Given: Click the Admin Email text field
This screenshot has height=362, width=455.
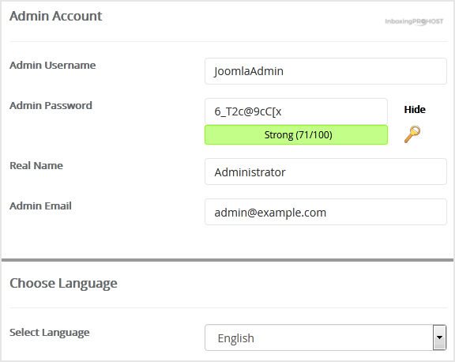Looking at the screenshot, I should (x=325, y=212).
